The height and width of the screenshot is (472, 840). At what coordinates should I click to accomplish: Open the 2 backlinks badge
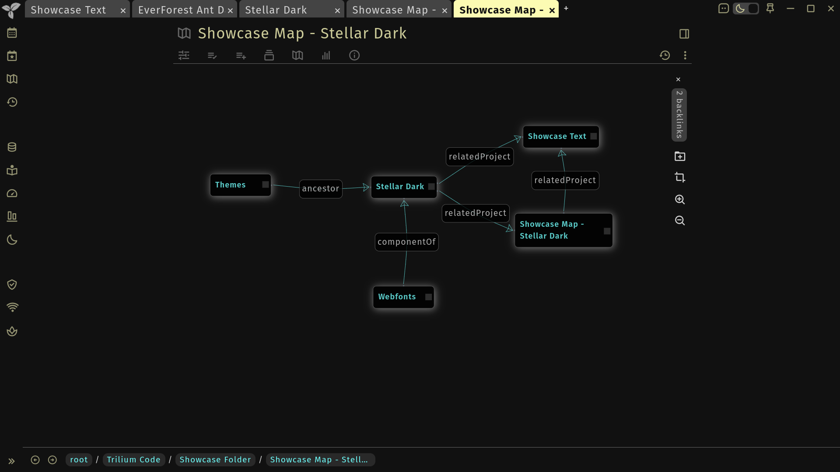pyautogui.click(x=679, y=115)
